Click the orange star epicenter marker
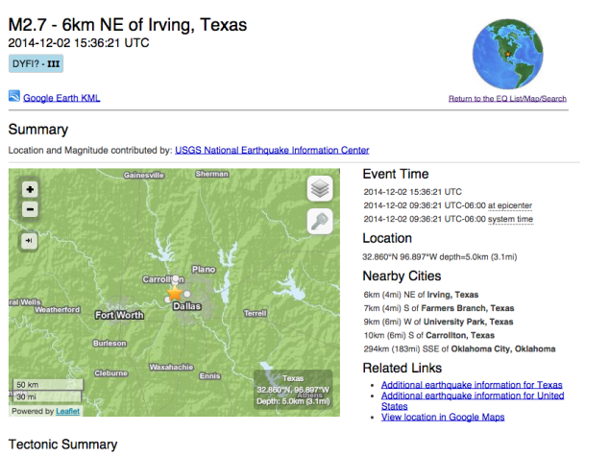Screen dimensions: 610x456 pyautogui.click(x=175, y=293)
